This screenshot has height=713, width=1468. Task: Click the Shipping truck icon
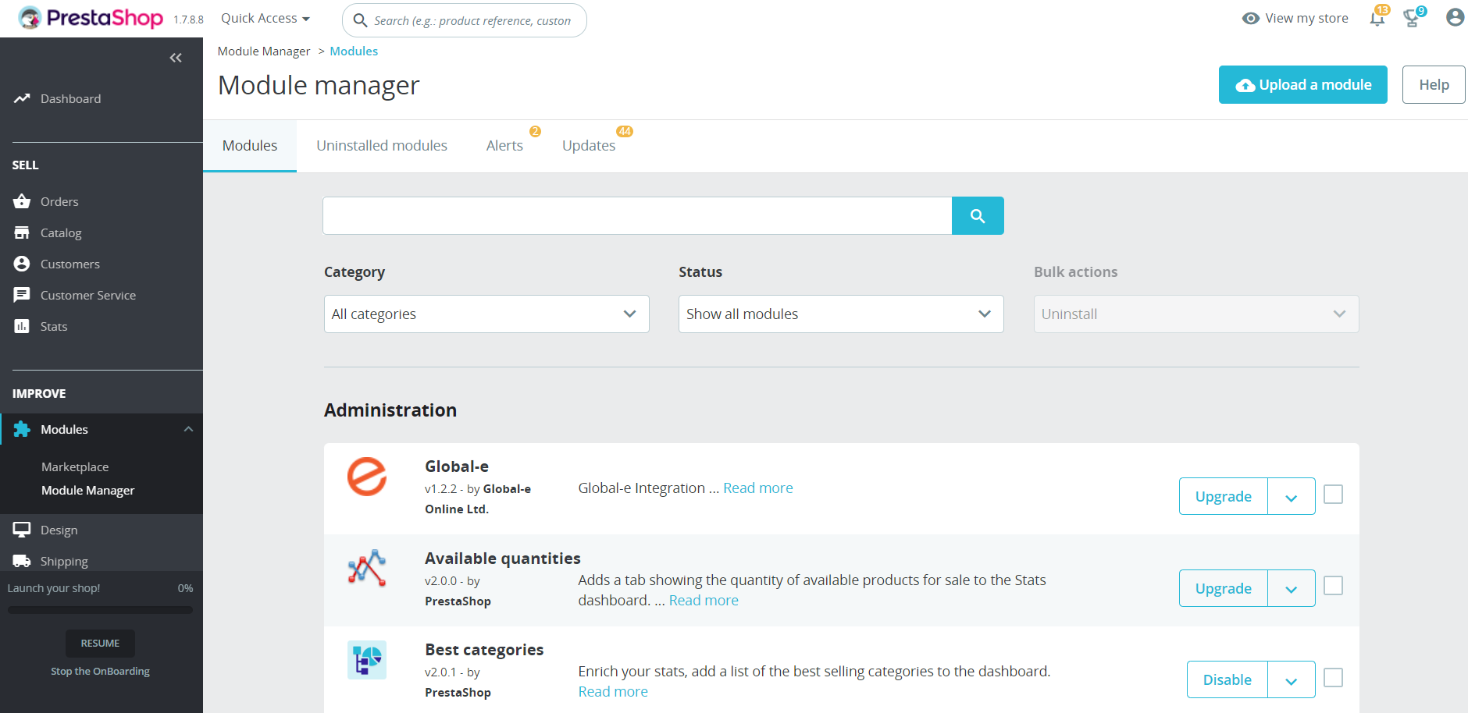point(22,561)
